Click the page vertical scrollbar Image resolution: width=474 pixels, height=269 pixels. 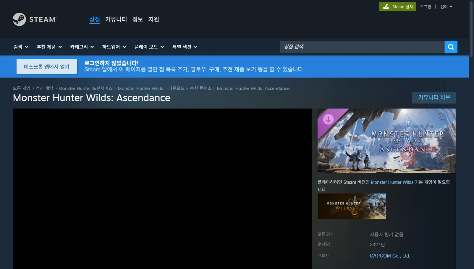[x=471, y=29]
